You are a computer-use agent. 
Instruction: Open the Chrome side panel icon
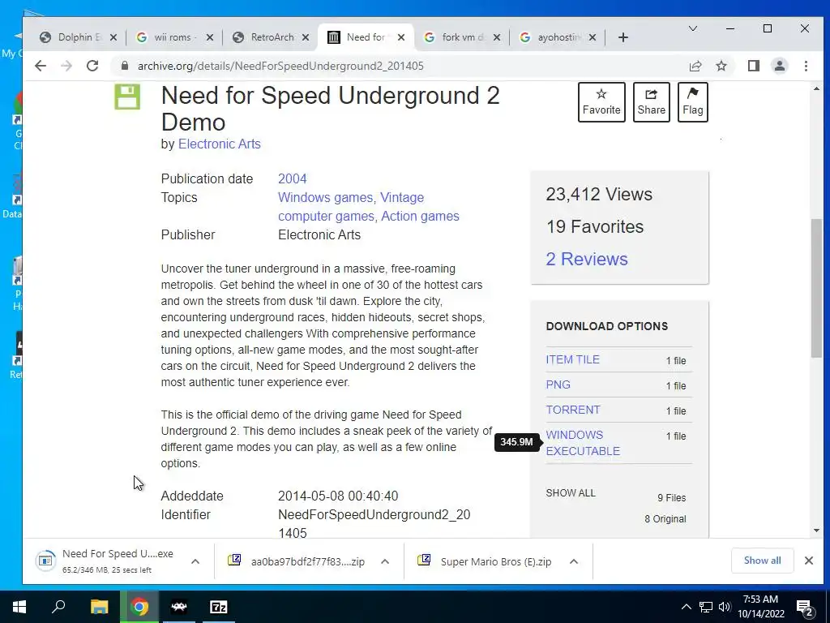pos(753,66)
